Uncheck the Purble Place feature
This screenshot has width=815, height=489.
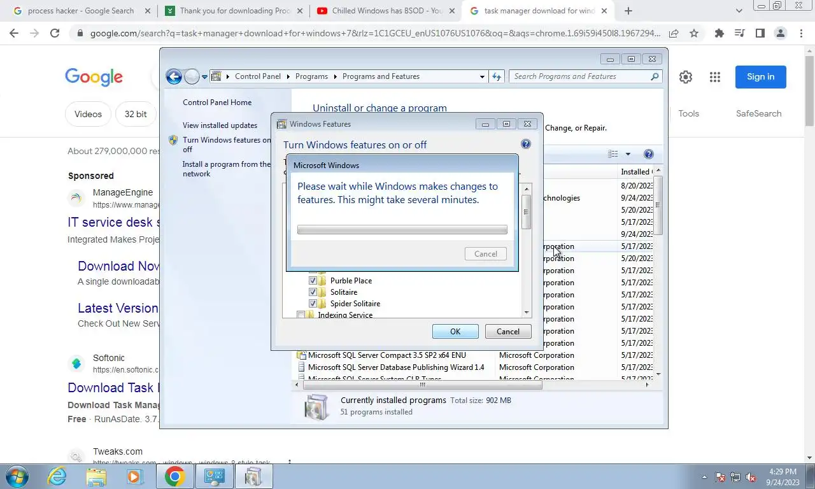[x=313, y=281]
